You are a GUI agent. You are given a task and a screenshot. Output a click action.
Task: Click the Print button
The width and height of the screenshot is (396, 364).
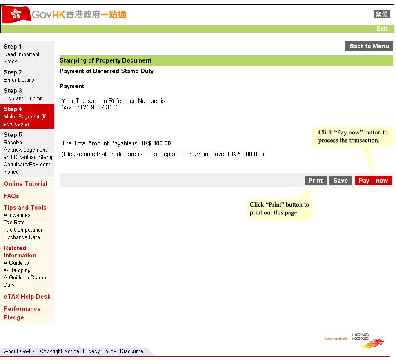(x=315, y=180)
